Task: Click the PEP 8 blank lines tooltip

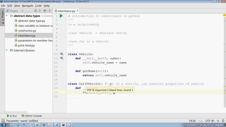Action: click(110, 90)
